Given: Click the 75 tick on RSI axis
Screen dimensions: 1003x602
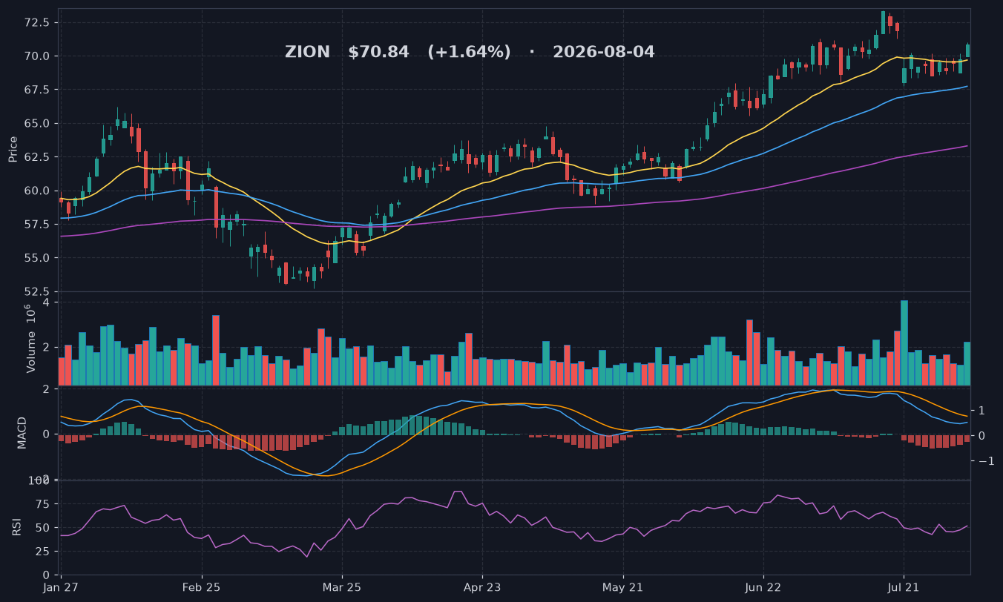Looking at the screenshot, I should click(44, 504).
